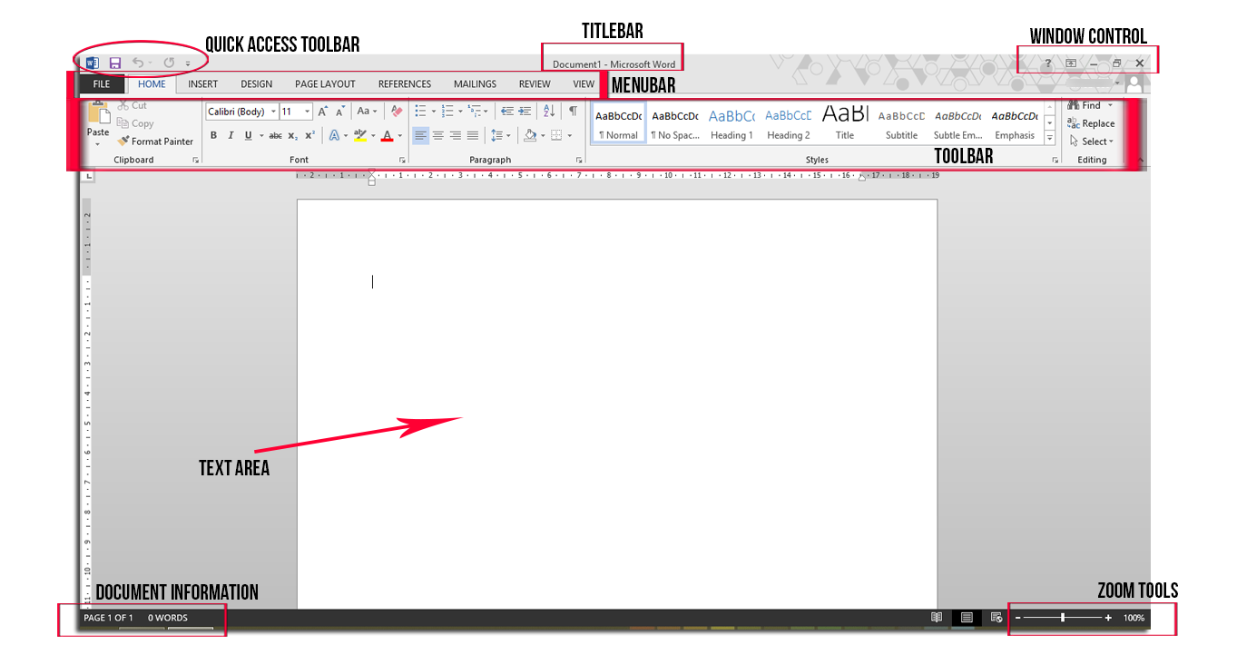The image size is (1237, 664).
Task: Select the Format Painter tool
Action: click(155, 141)
